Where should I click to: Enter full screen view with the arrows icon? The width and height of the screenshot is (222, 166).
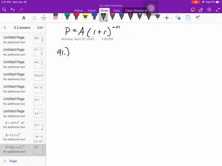(x=218, y=10)
